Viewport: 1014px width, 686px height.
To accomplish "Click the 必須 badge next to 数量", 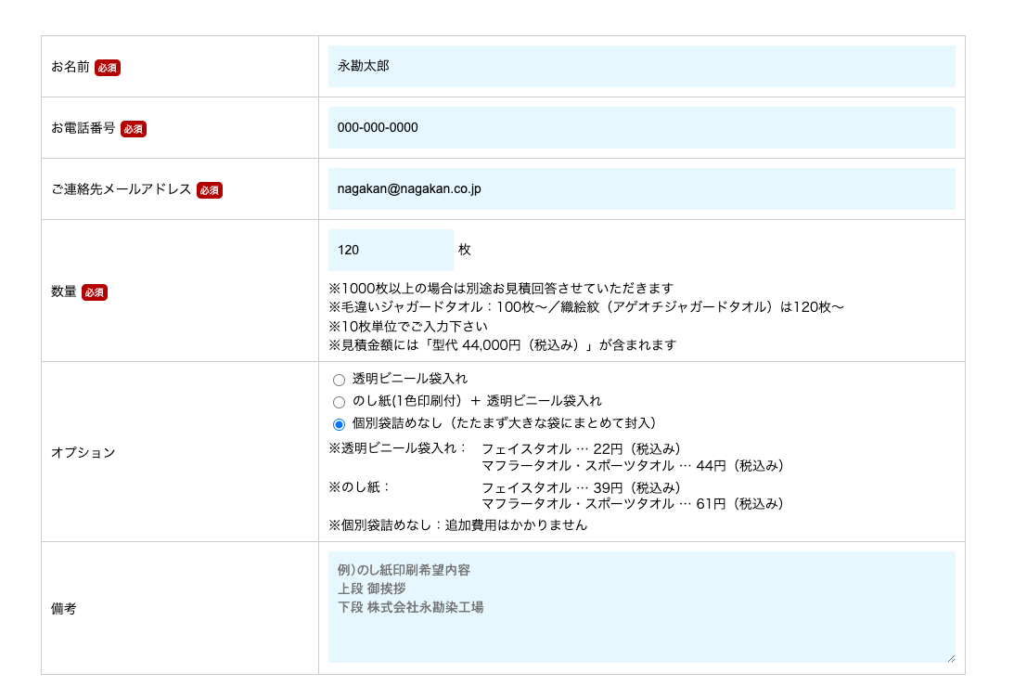I will (x=95, y=292).
